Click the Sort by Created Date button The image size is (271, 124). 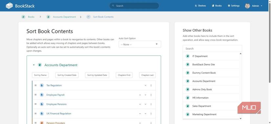coord(67,75)
